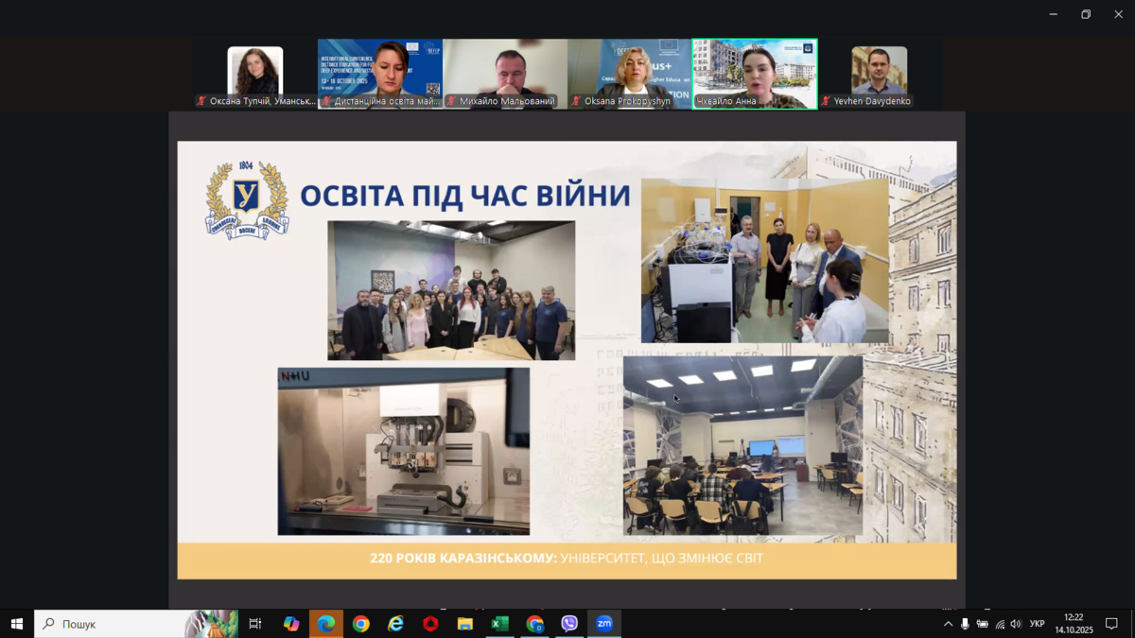The image size is (1135, 638).
Task: Open Copilot from the taskbar
Action: point(291,624)
